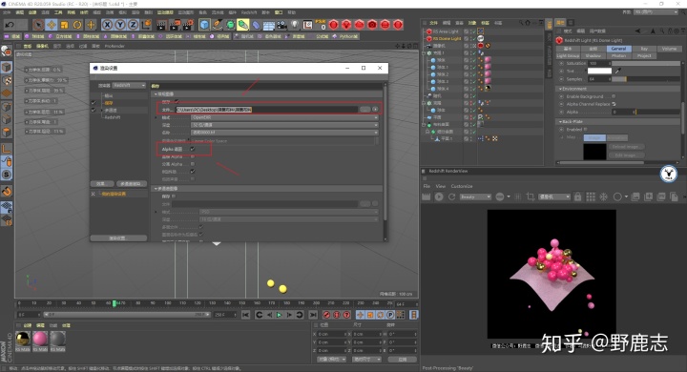Screen dimensions: 687x372
Task: Open the Camera objects icon
Action: (x=281, y=25)
